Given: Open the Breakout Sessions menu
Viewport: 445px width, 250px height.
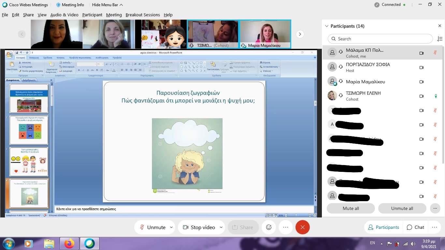Looking at the screenshot, I should [143, 15].
